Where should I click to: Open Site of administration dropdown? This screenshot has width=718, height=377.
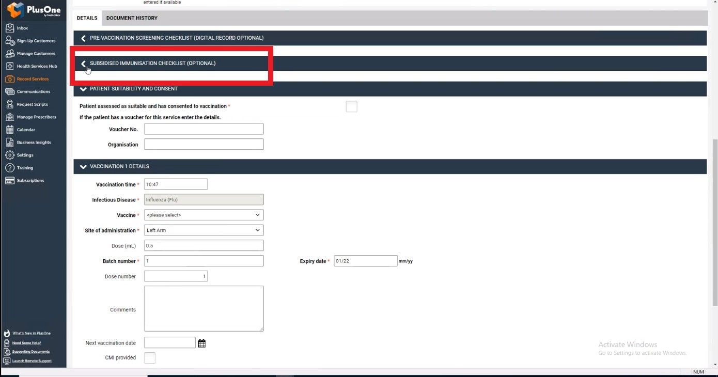(204, 230)
